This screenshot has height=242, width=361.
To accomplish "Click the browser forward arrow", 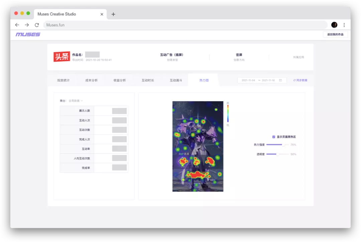I will (x=27, y=25).
